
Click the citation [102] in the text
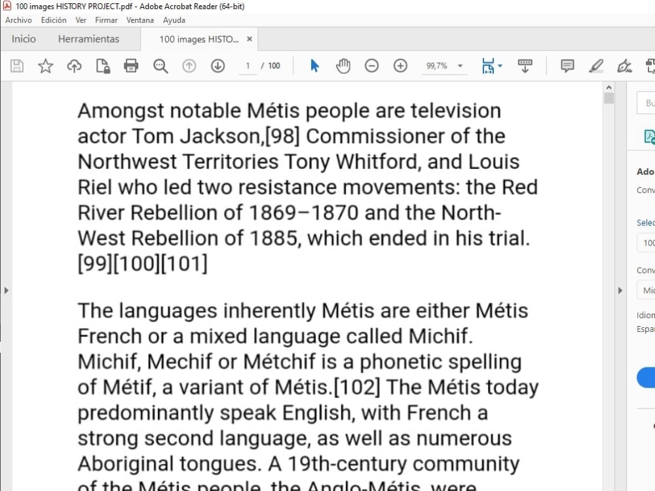(x=357, y=387)
